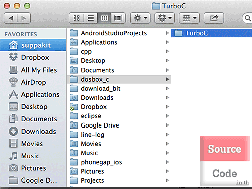Open Pictures in the Favorites sidebar
Image resolution: width=252 pixels, height=189 pixels.
tap(33, 168)
